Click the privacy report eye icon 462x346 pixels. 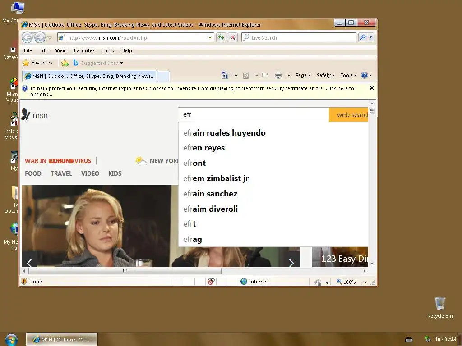coord(211,282)
